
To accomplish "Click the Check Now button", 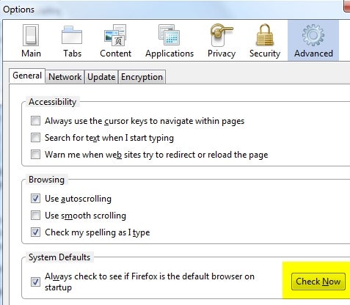I will [x=318, y=282].
